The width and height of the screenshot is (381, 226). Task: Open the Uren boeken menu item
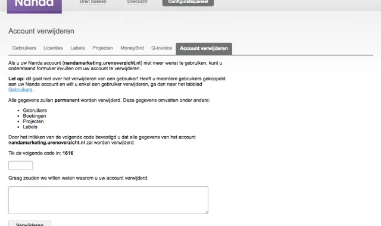(93, 2)
